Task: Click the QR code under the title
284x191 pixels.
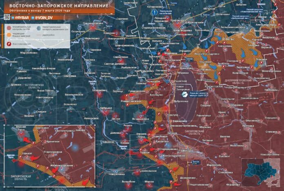Action: pyautogui.click(x=6, y=18)
